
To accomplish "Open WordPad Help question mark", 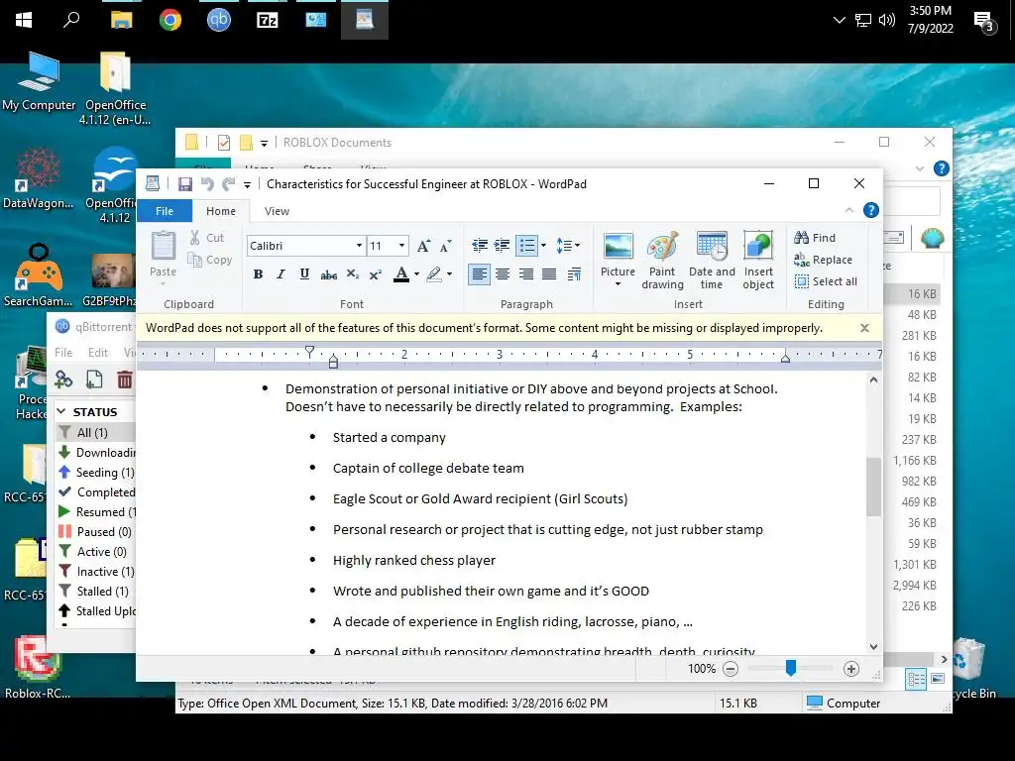I will [x=871, y=210].
